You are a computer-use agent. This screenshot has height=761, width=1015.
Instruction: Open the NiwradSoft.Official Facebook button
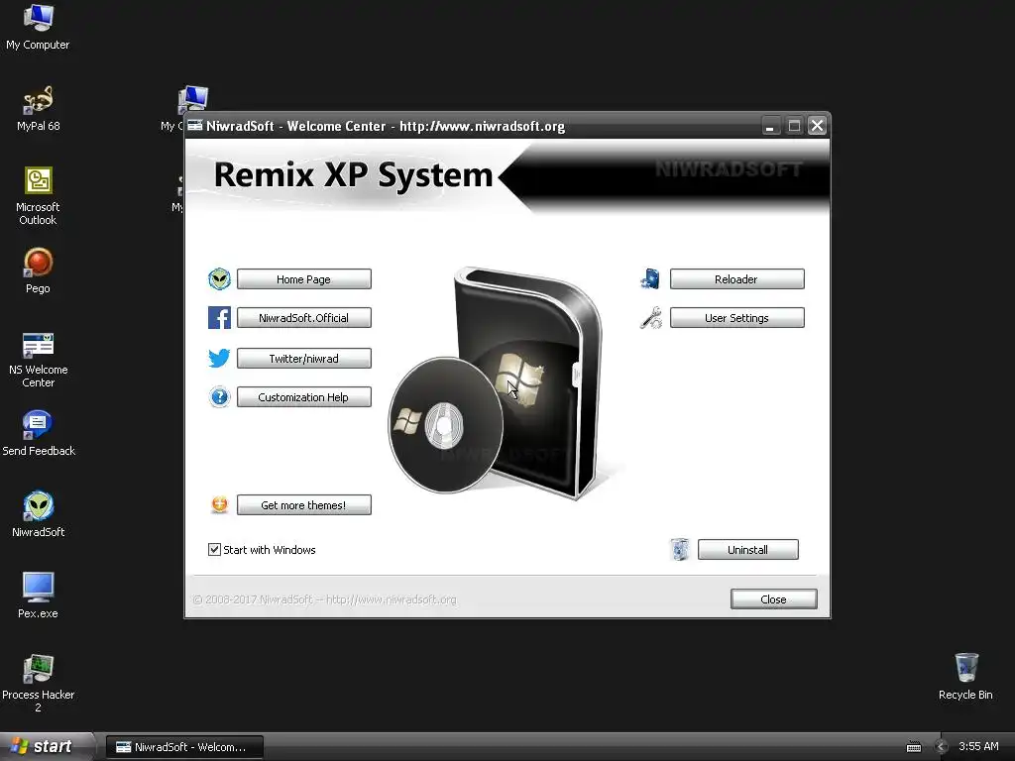(304, 318)
